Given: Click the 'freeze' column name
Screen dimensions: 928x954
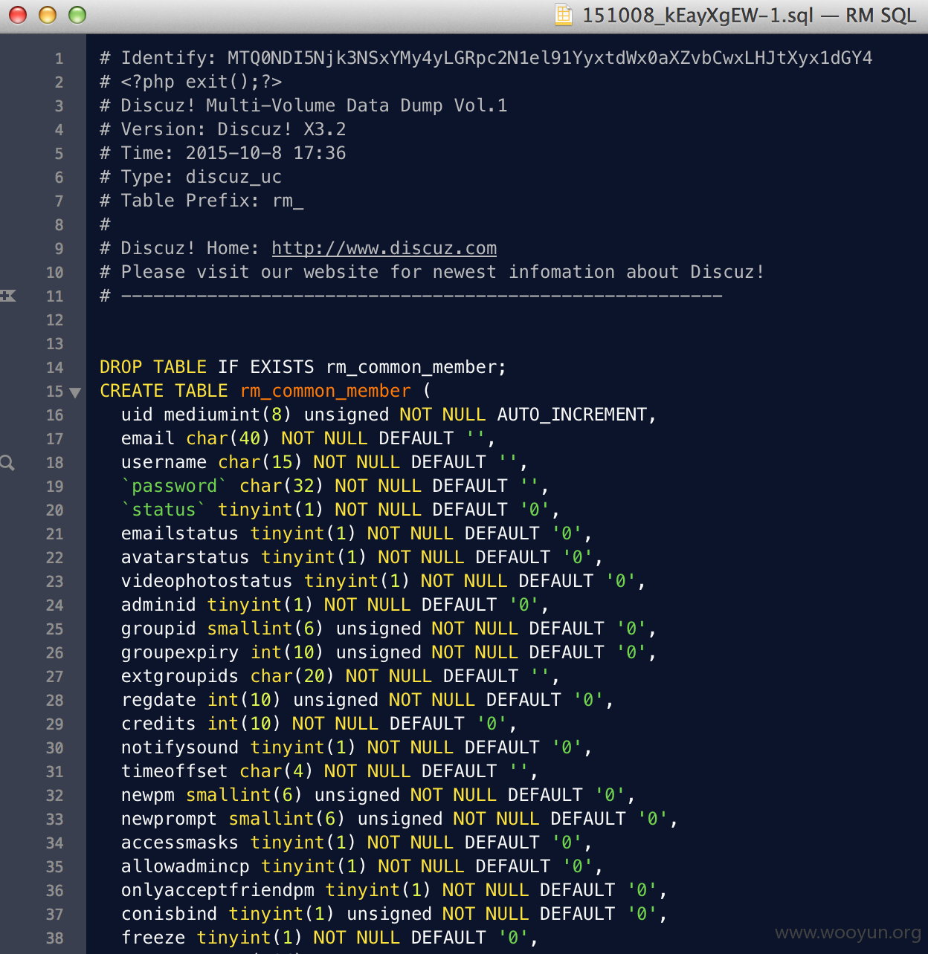Looking at the screenshot, I should point(153,938).
